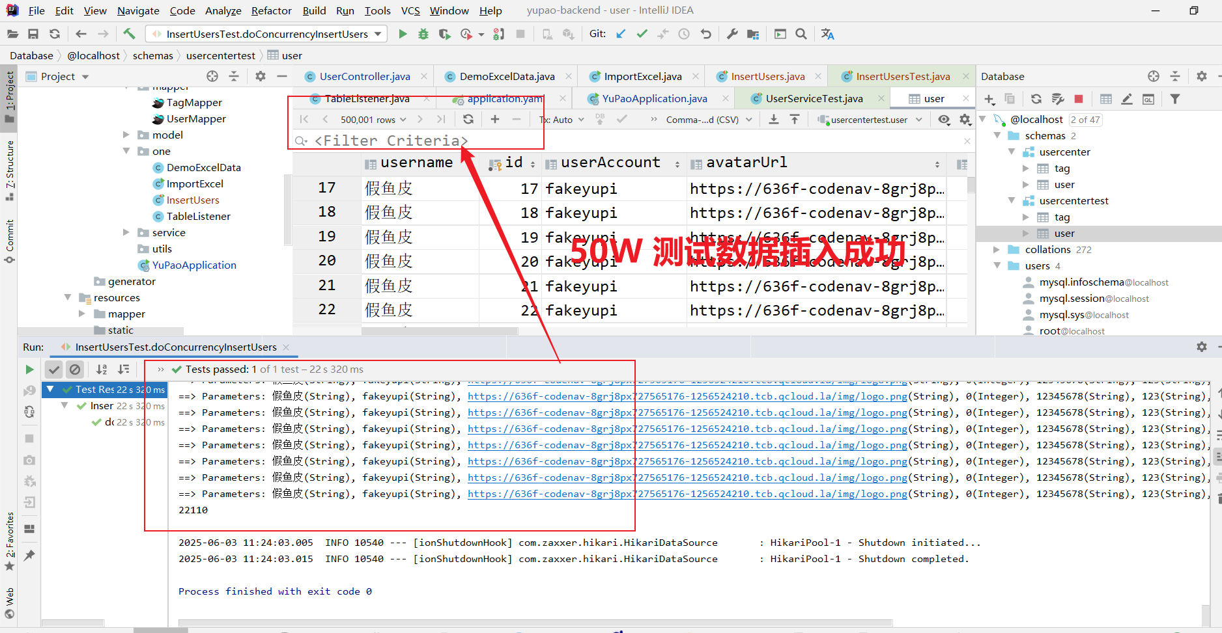Viewport: 1222px width, 633px height.
Task: Click the Build project hammer icon
Action: [129, 34]
